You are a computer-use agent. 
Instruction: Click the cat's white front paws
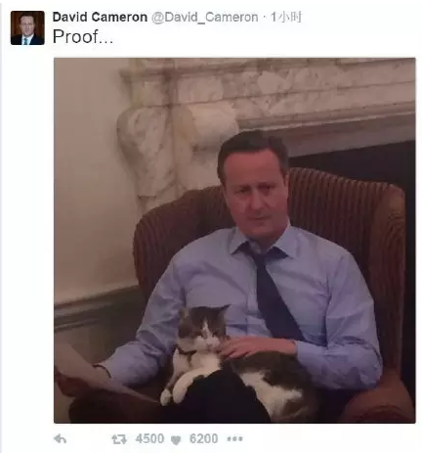(174, 388)
